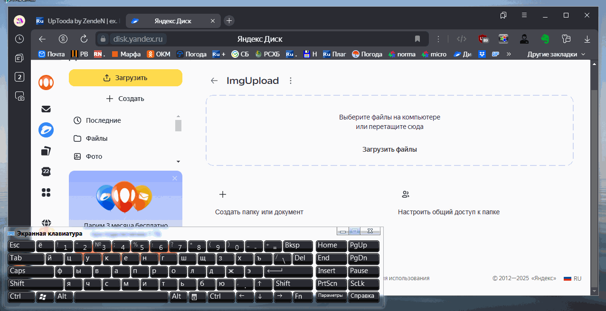Open a new tab with the plus button

229,20
